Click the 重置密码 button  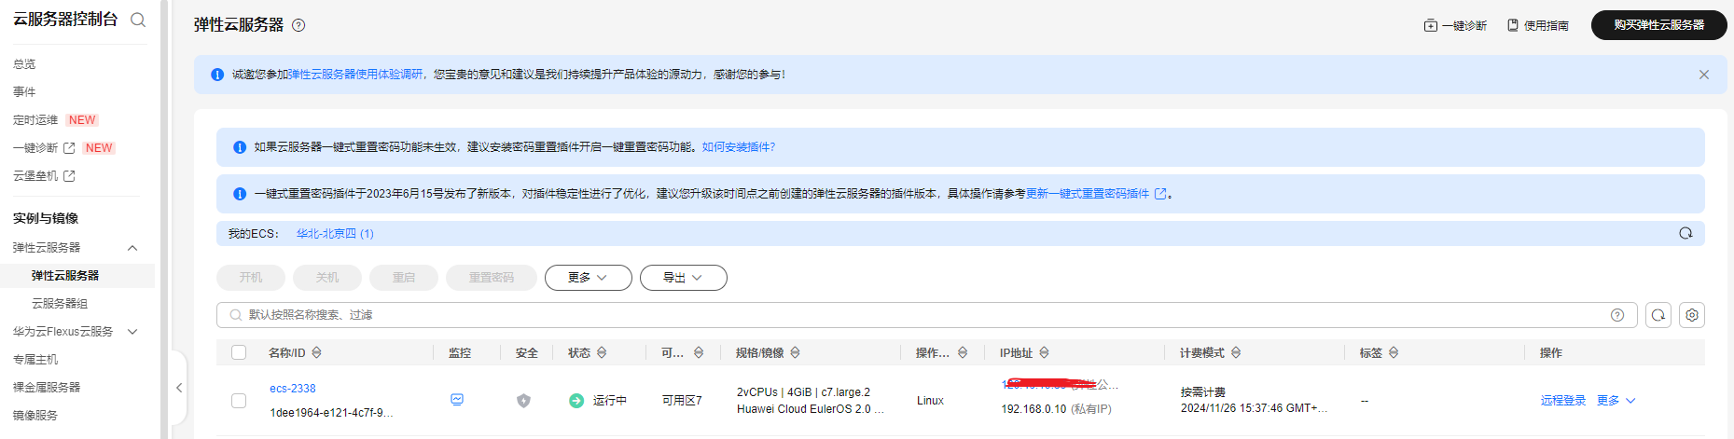[x=492, y=278]
